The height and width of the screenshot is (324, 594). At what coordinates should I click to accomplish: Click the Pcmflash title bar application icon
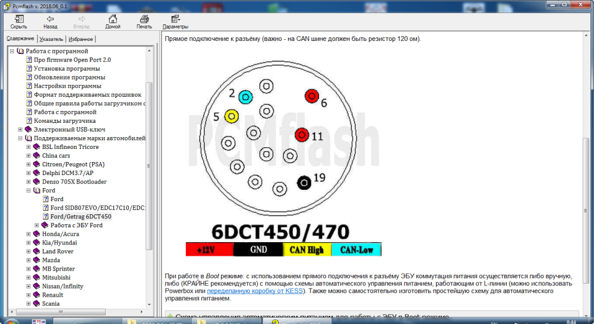point(7,6)
